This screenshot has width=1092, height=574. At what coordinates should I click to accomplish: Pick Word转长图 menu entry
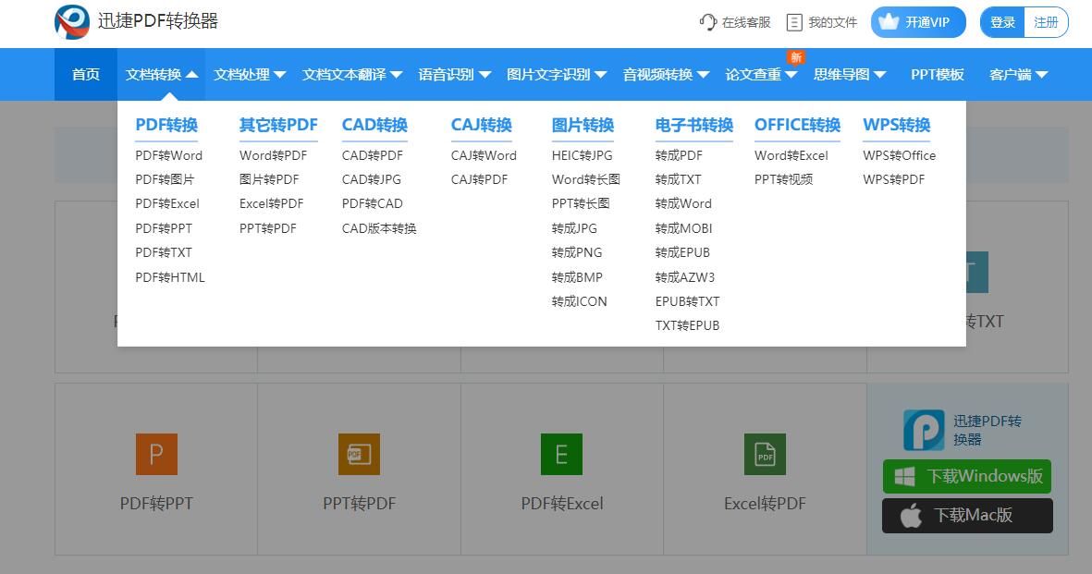click(x=585, y=179)
